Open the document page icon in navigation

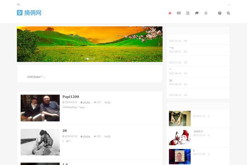click(x=188, y=13)
